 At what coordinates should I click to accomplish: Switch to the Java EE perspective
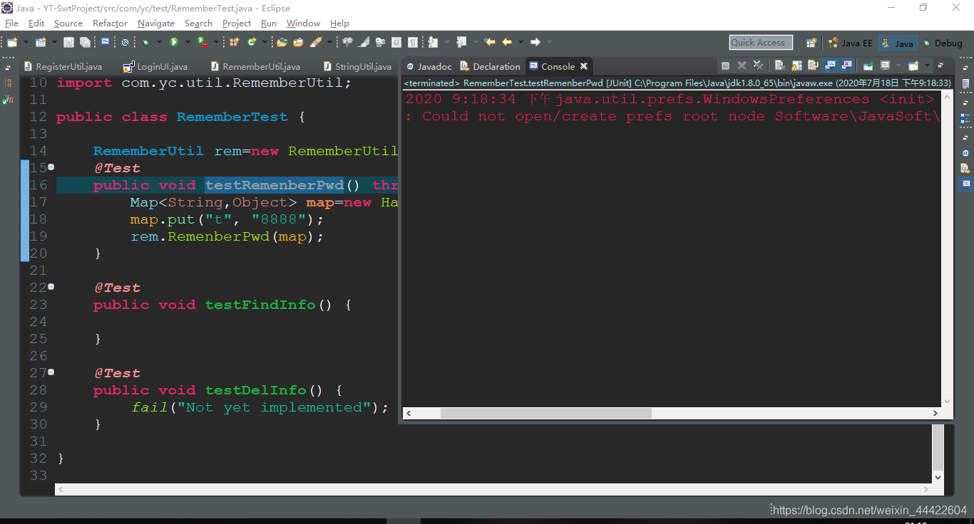click(x=850, y=43)
